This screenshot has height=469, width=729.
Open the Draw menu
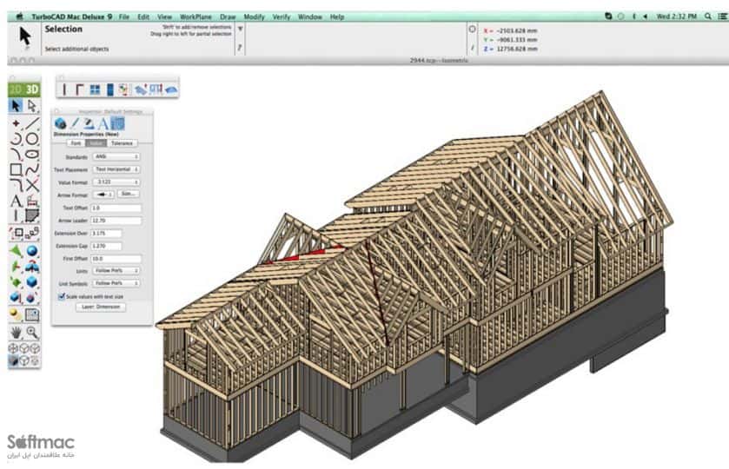click(228, 17)
